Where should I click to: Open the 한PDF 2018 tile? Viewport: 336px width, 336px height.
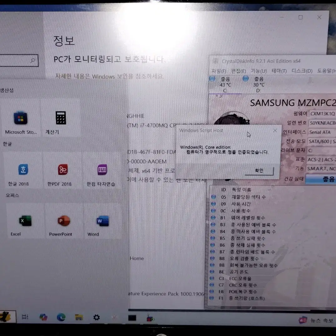(63, 171)
